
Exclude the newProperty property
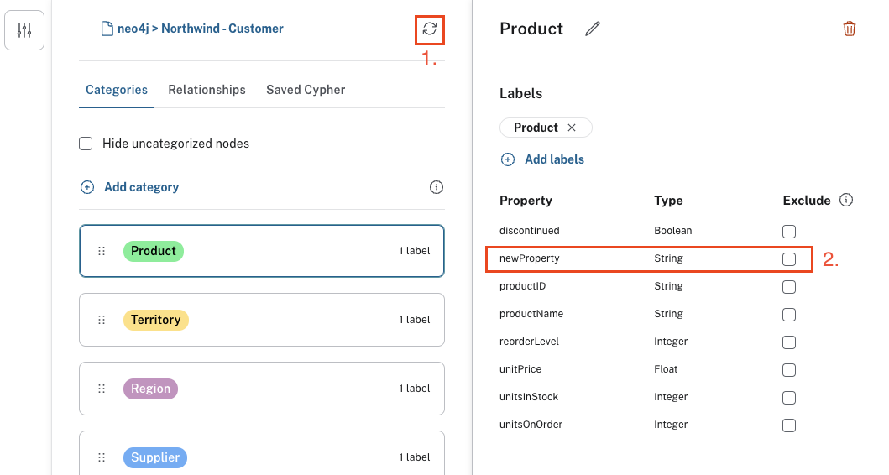tap(789, 259)
